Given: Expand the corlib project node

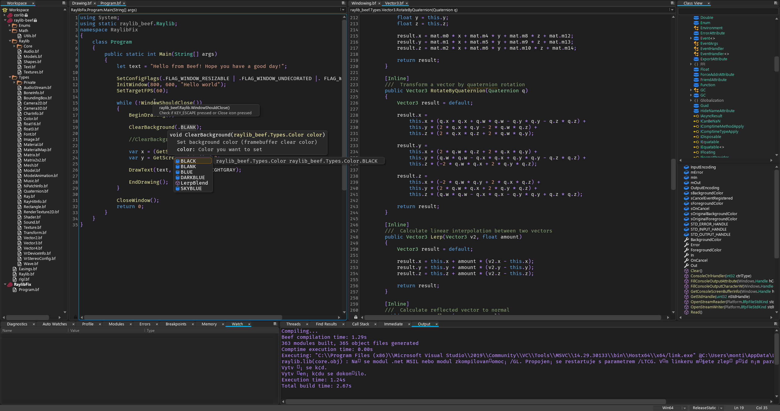Looking at the screenshot, I should coord(5,15).
